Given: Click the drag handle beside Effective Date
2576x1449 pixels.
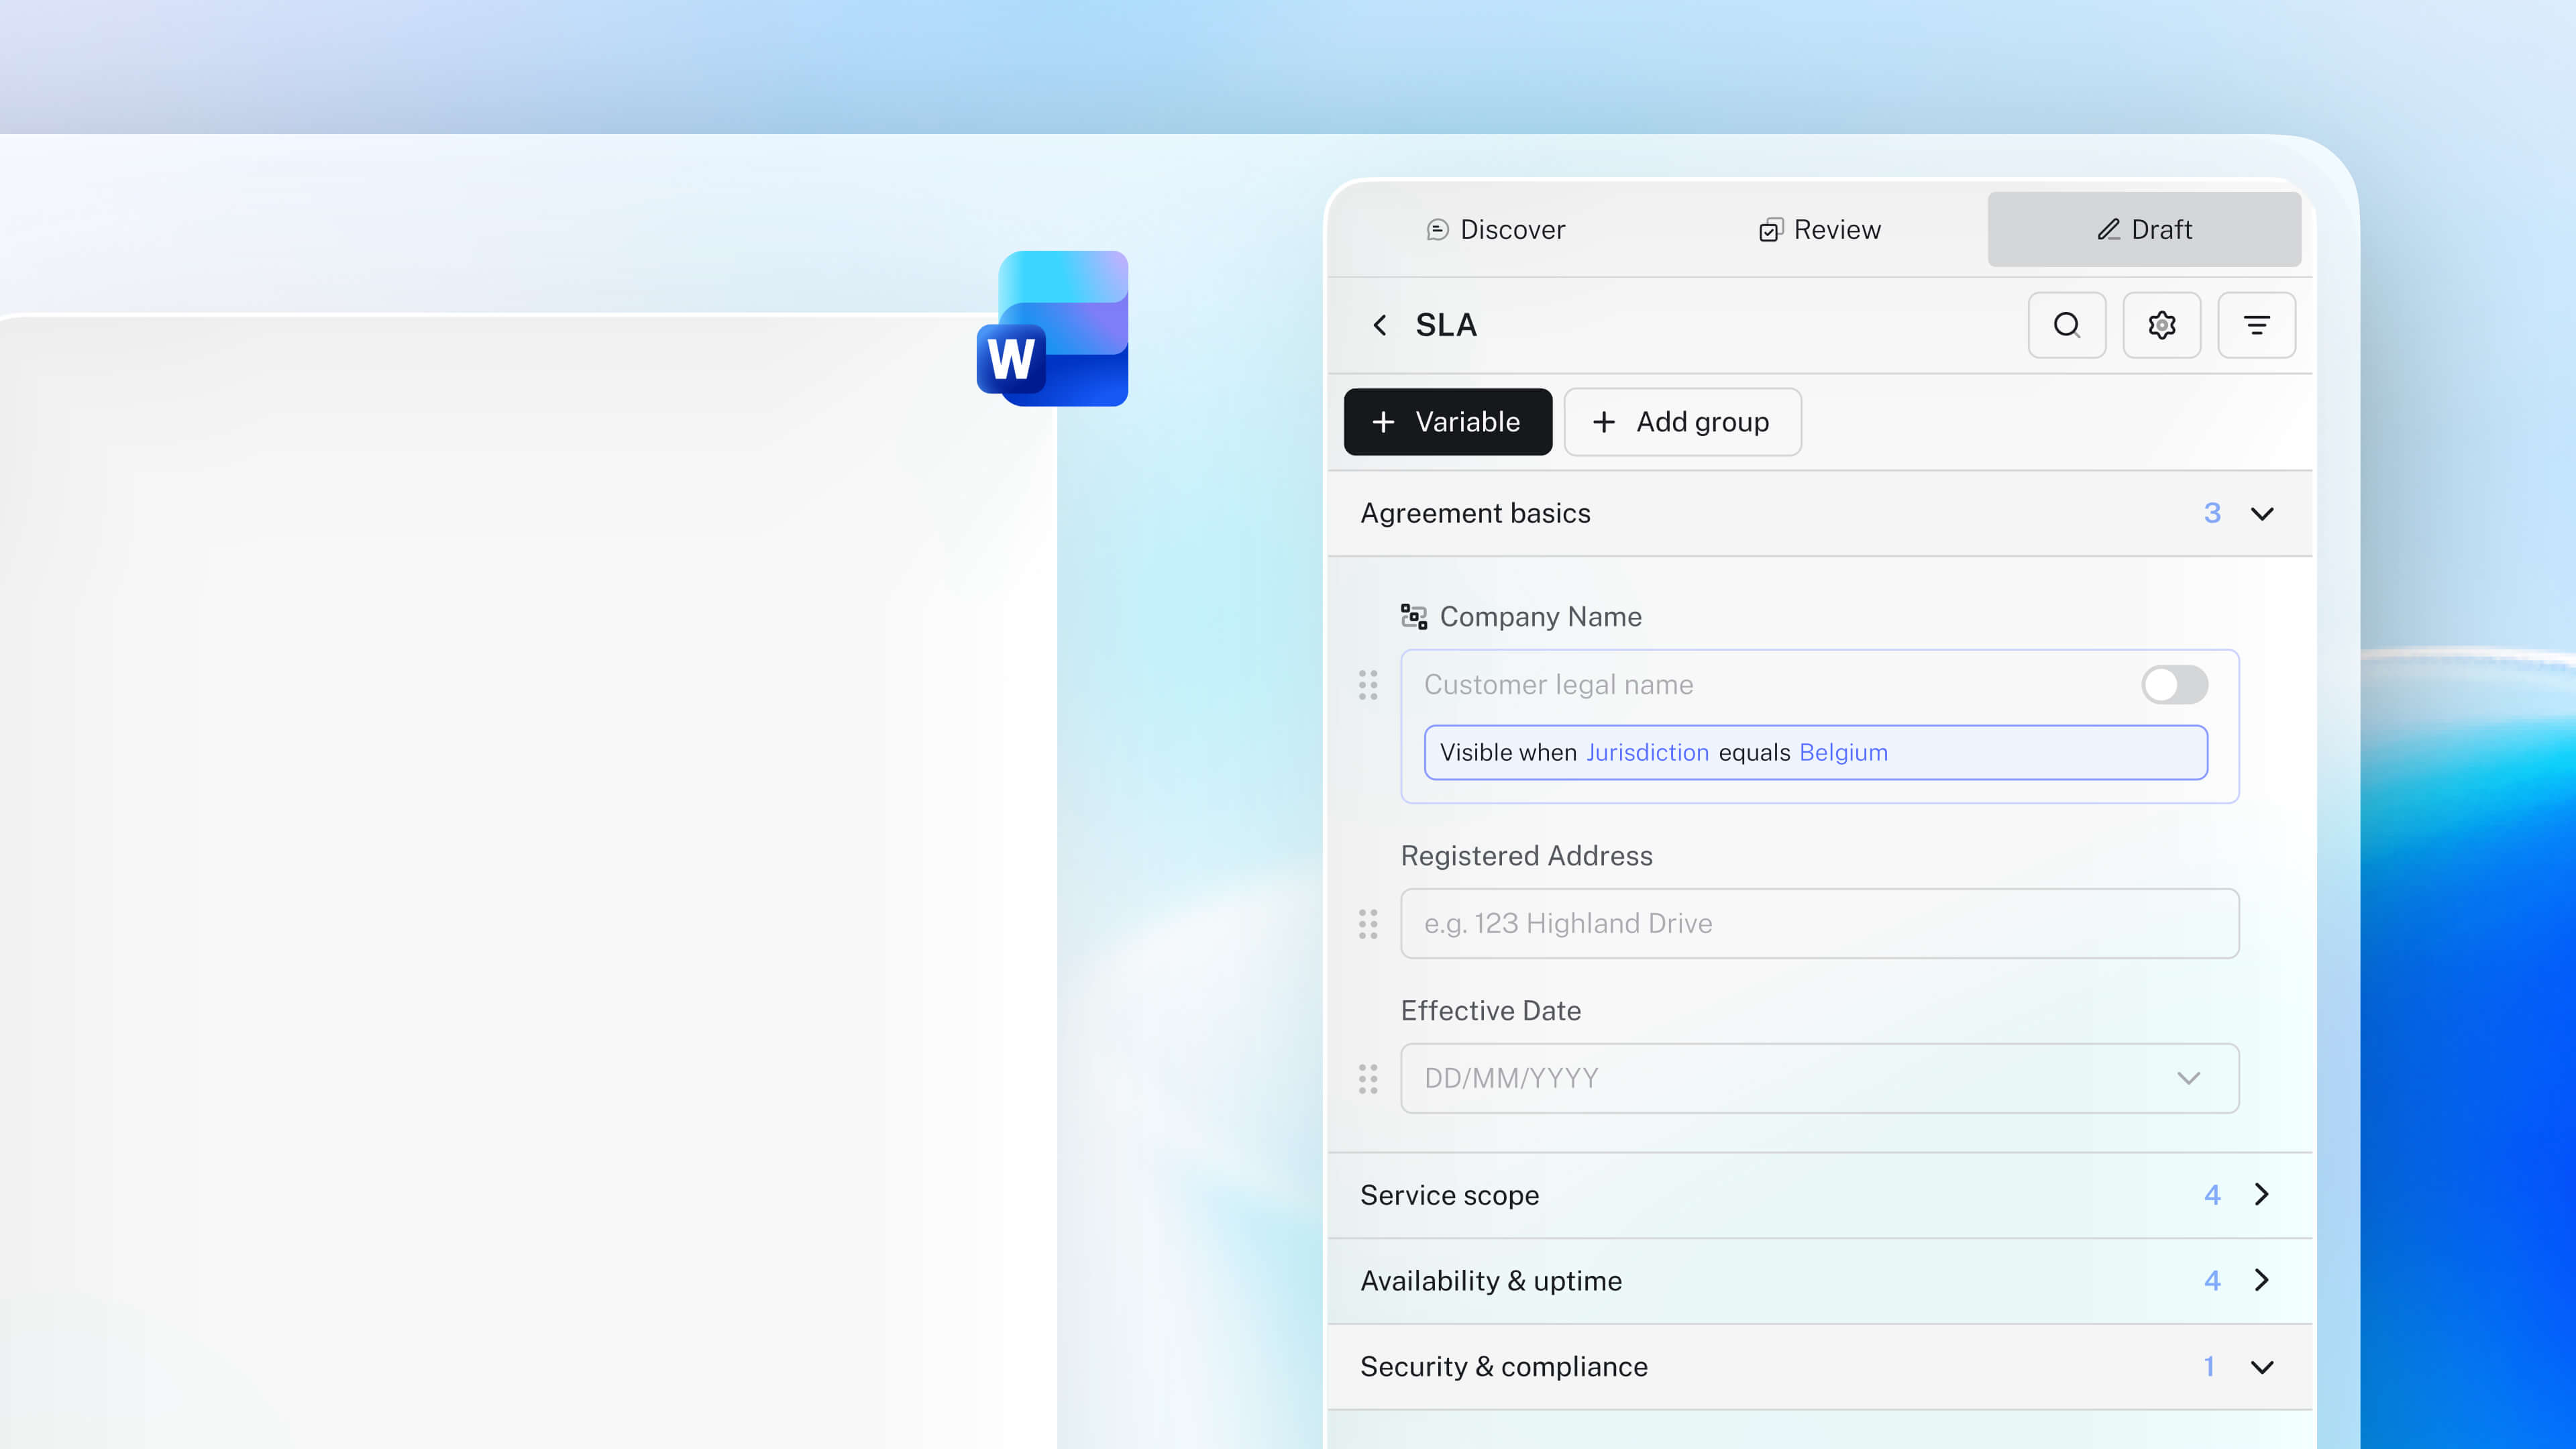Looking at the screenshot, I should tap(1368, 1078).
